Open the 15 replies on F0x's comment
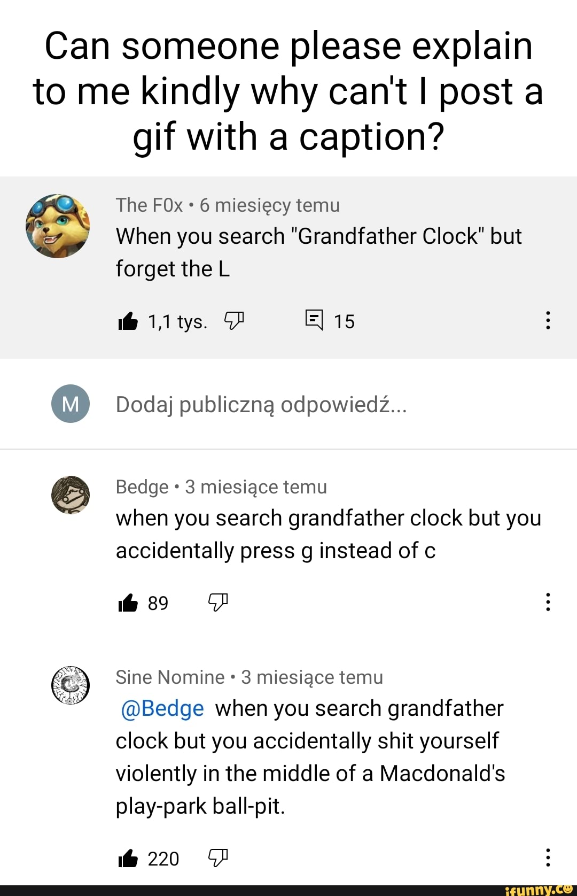 (314, 320)
